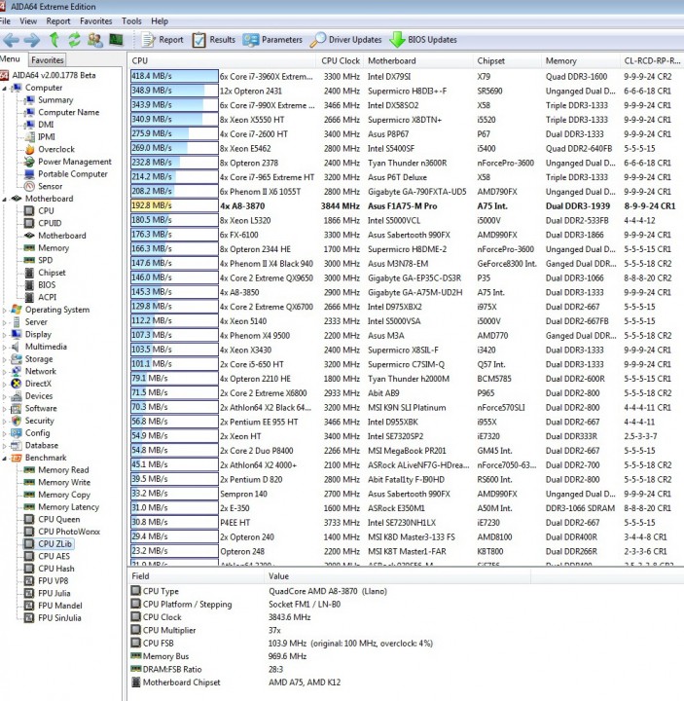Sort by the CPU Clock column header

[341, 60]
